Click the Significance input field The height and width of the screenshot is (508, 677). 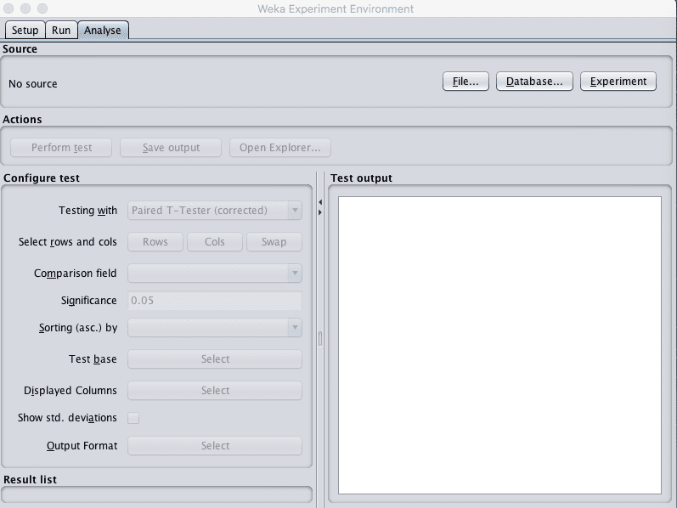click(x=215, y=301)
